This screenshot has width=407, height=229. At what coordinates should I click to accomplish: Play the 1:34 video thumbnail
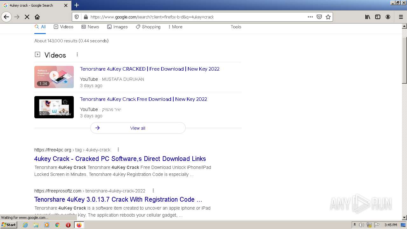[54, 77]
